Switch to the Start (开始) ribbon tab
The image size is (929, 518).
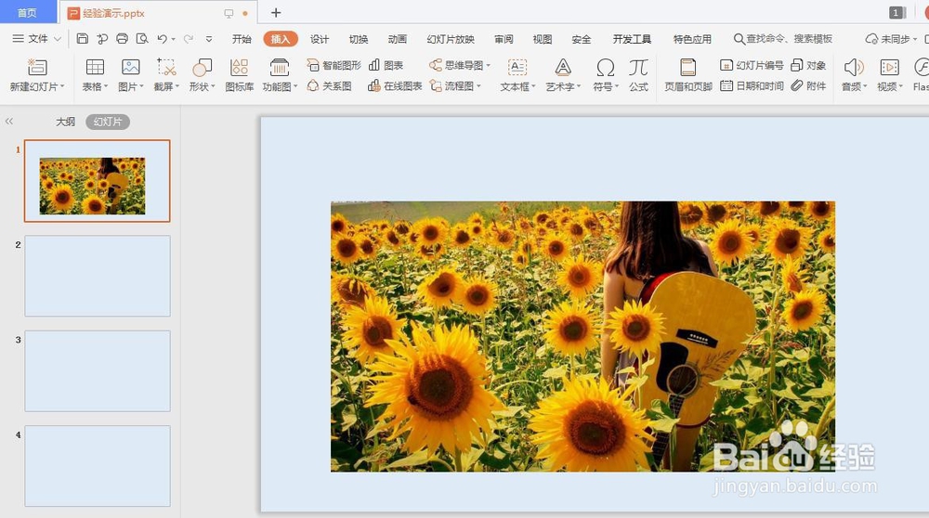(242, 39)
